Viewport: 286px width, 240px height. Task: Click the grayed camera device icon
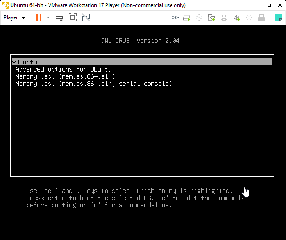[249, 17]
